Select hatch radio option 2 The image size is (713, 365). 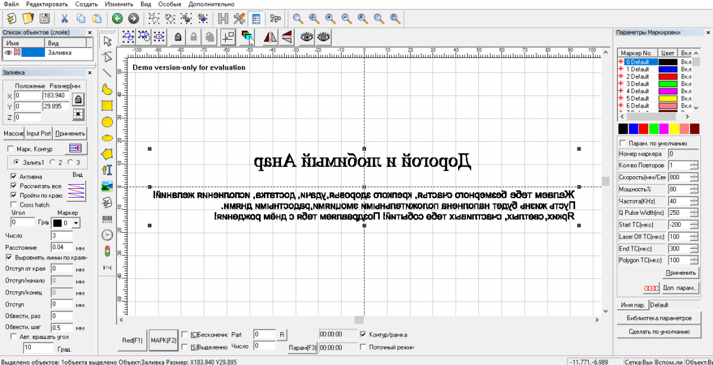[52, 162]
